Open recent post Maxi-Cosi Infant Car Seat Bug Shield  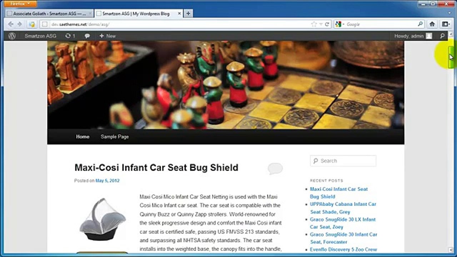click(x=339, y=193)
